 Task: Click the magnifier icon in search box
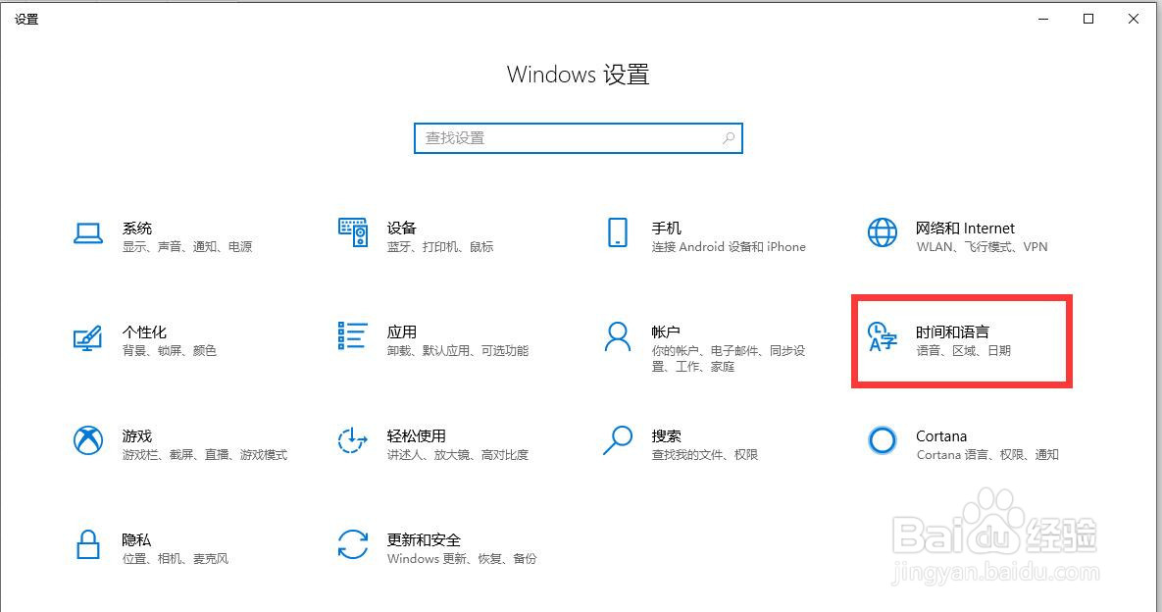(x=729, y=138)
